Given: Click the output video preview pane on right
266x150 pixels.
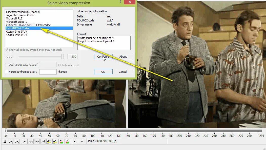Looking at the screenshot, I should point(197,64).
